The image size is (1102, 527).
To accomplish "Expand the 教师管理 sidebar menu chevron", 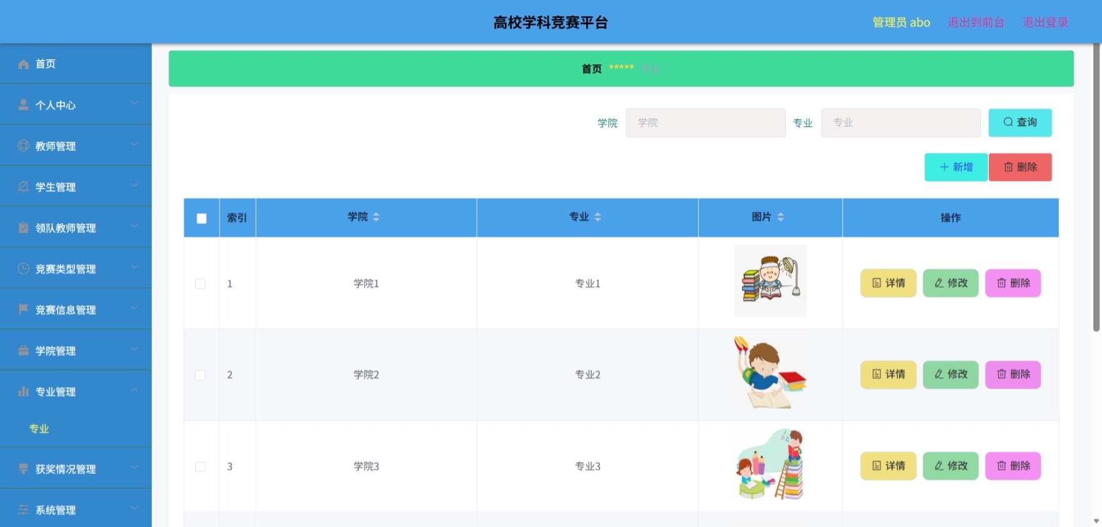I will (x=134, y=145).
